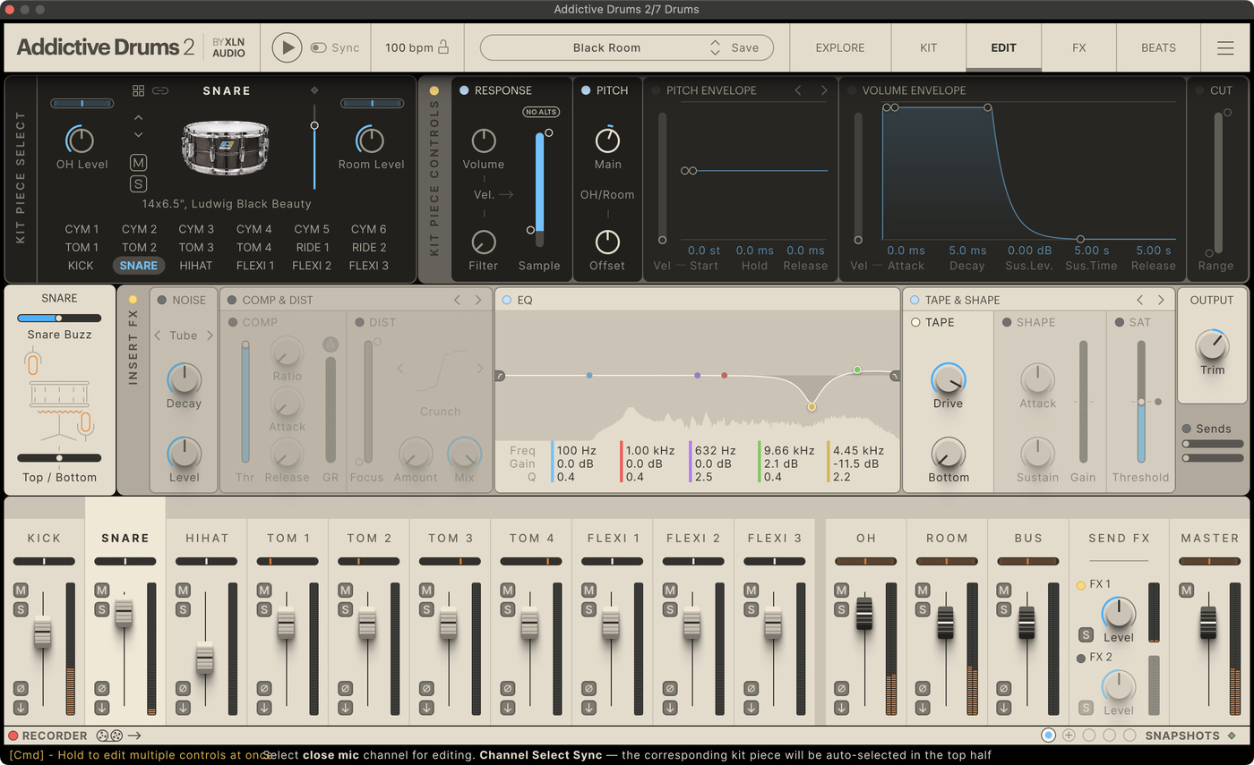Mute the snare kit piece with M button
Viewport: 1254px width, 765px height.
(138, 162)
